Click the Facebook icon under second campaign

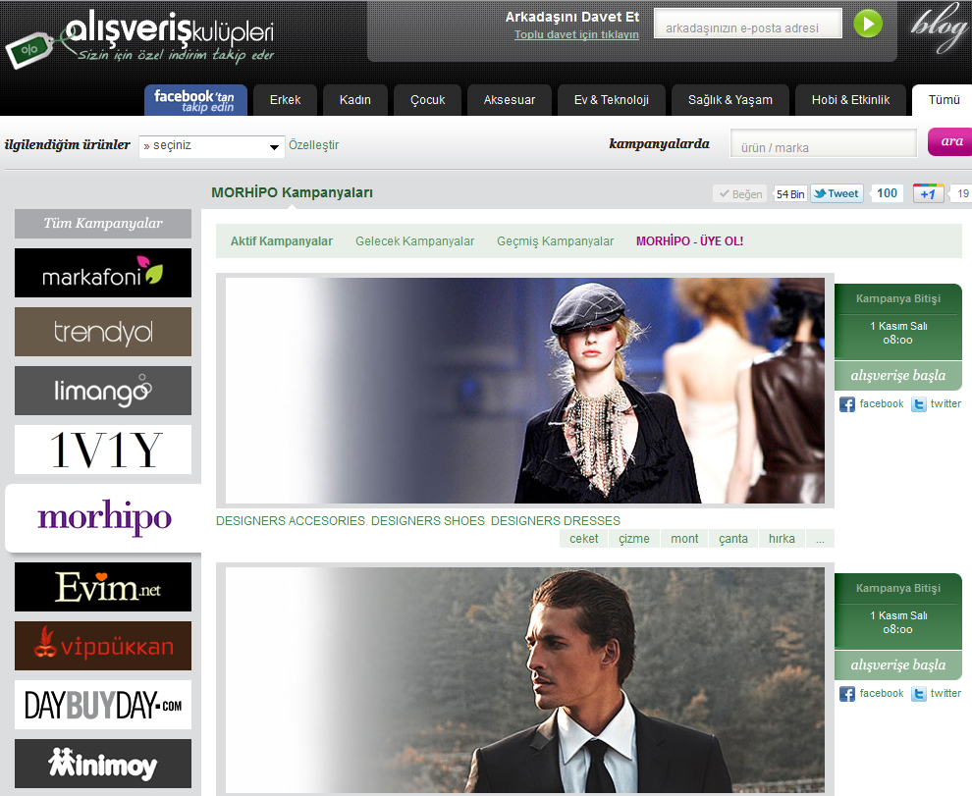coord(846,694)
